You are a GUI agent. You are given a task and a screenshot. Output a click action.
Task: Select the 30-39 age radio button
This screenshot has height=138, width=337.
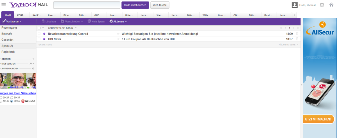(x=12, y=98)
